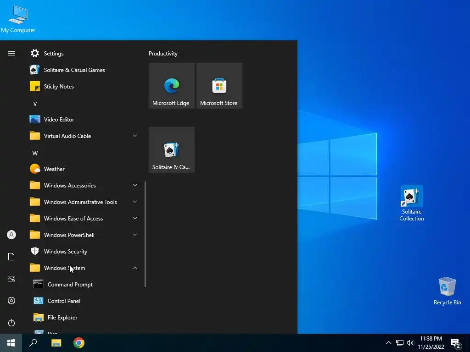Open Windows Security
The image size is (470, 352).
[84, 252]
